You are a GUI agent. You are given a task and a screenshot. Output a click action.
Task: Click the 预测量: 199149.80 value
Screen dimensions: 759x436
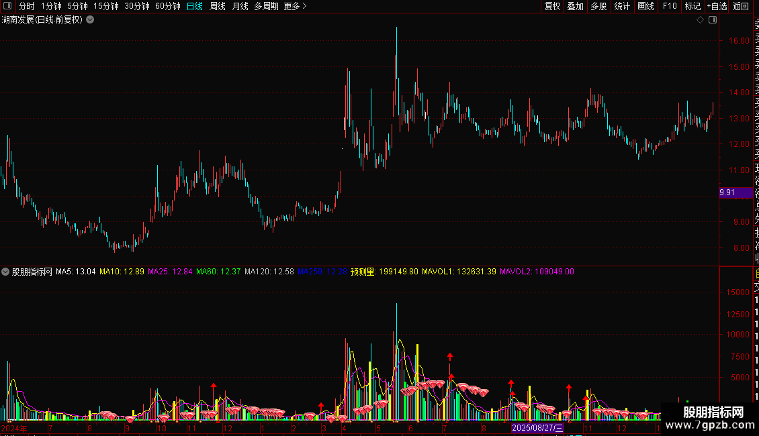coord(384,272)
